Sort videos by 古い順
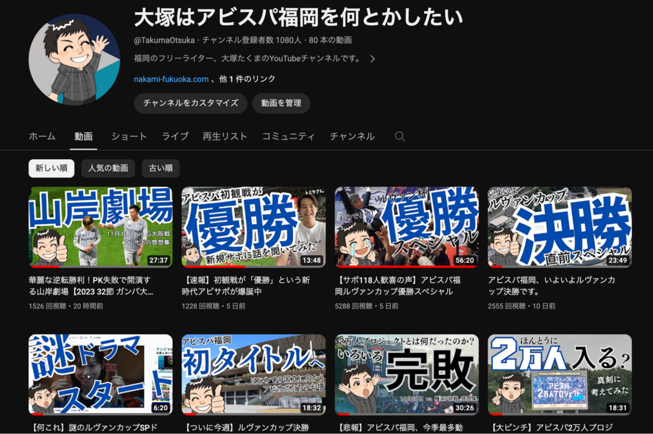 tap(161, 168)
